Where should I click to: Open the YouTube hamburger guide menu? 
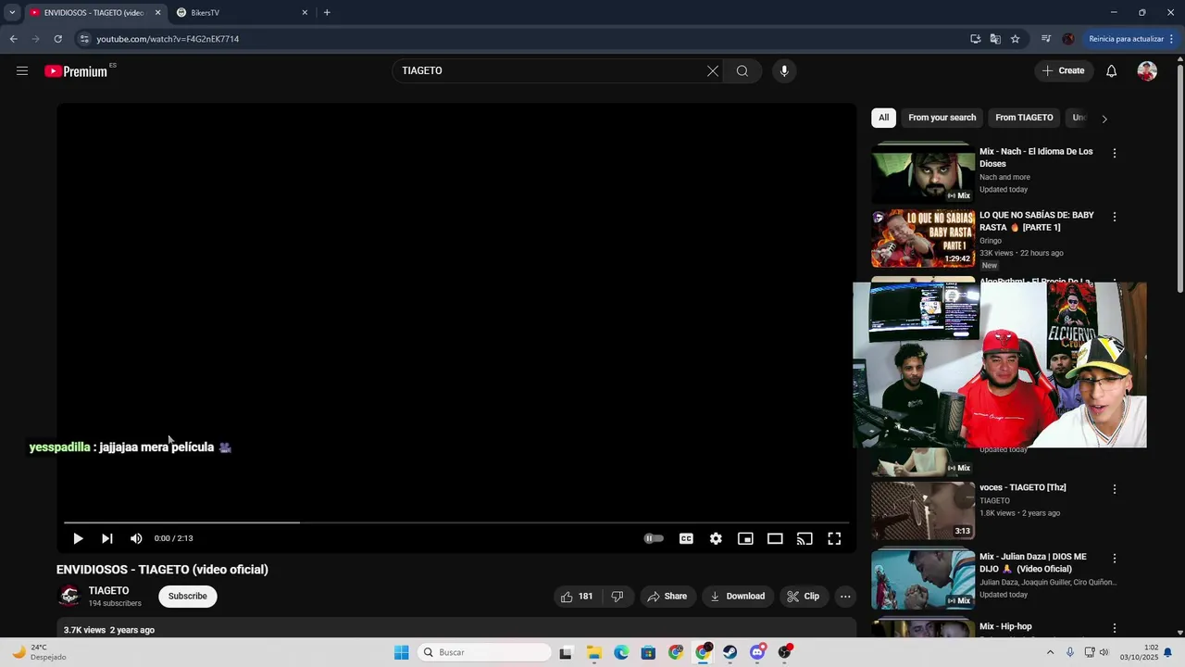point(22,70)
